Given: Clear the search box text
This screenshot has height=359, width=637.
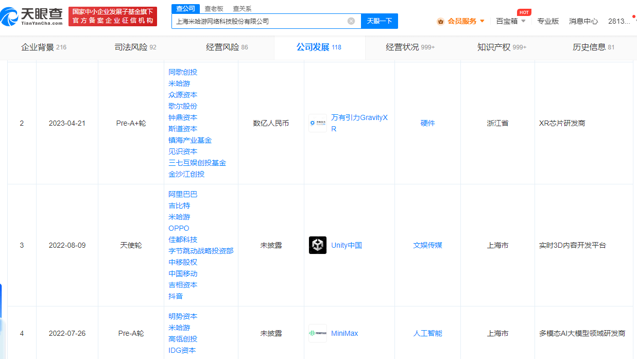Looking at the screenshot, I should pos(351,21).
